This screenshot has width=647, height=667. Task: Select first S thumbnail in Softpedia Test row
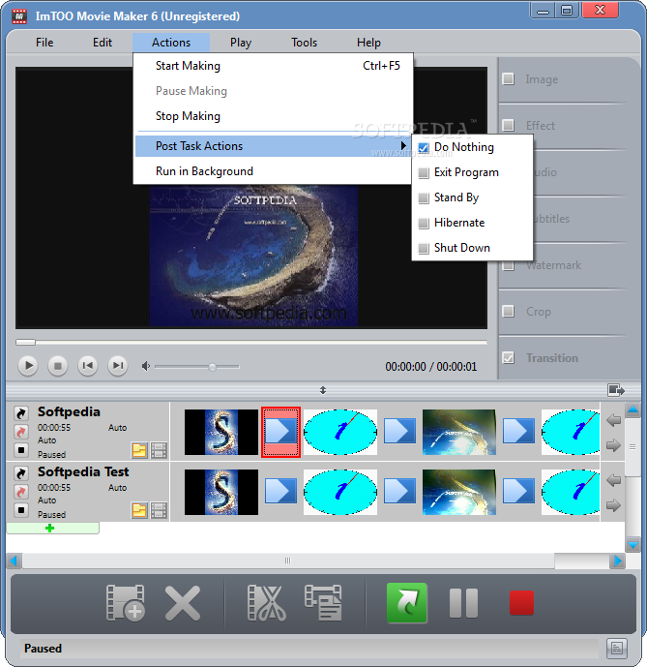coord(221,492)
